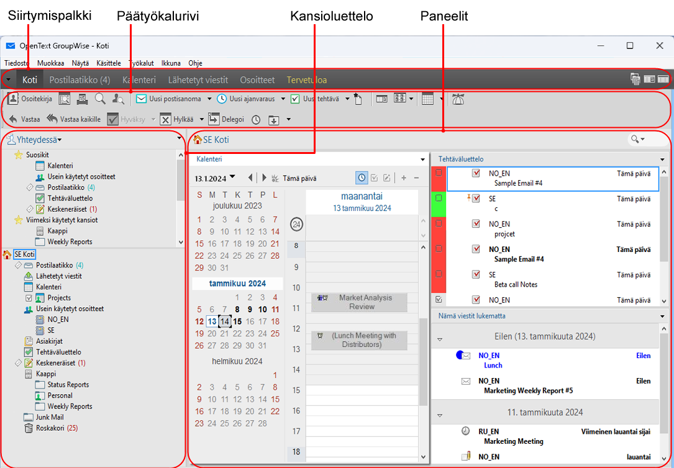Open the Ikkuna menu

pos(171,63)
